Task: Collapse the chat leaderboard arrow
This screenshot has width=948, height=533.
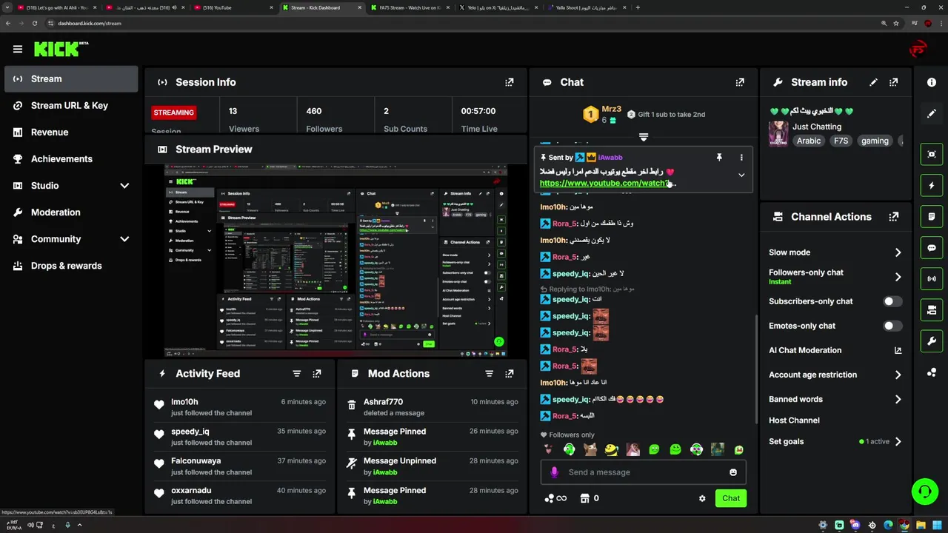Action: pyautogui.click(x=644, y=138)
